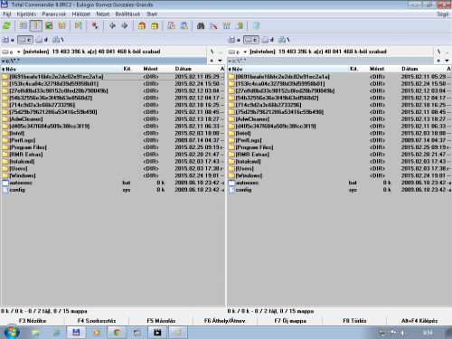The width and height of the screenshot is (452, 339).
Task: Click the F5 Másolás button
Action: [x=161, y=321]
